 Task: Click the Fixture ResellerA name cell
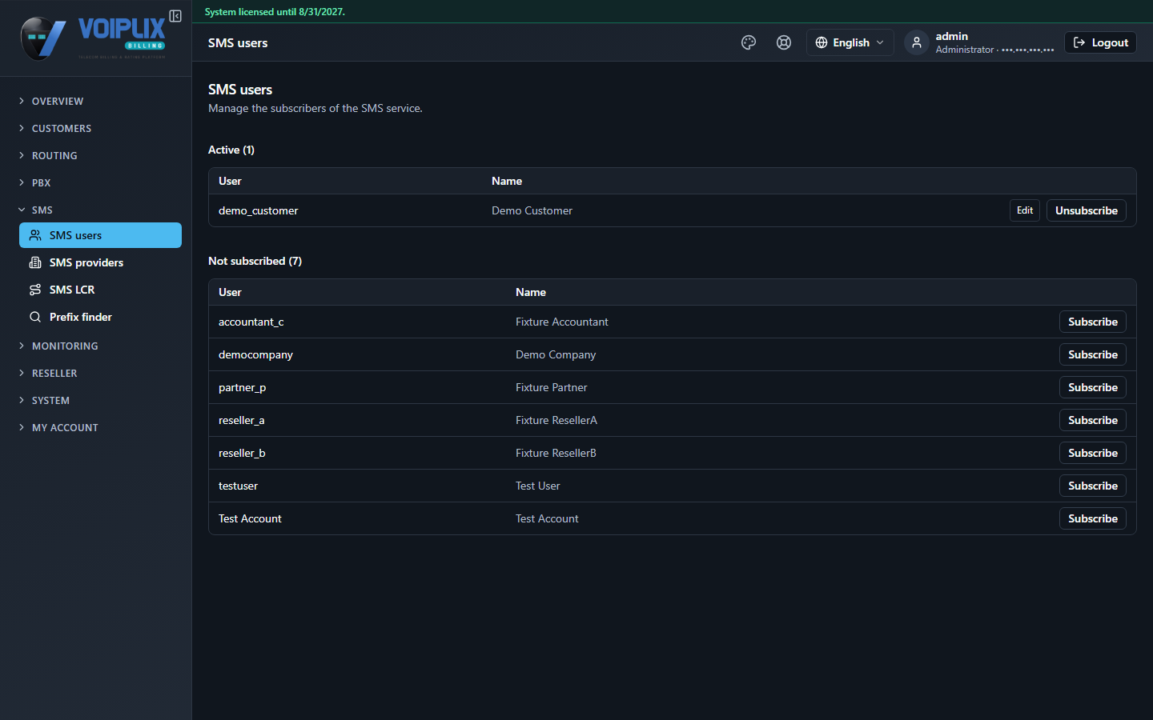pos(556,420)
